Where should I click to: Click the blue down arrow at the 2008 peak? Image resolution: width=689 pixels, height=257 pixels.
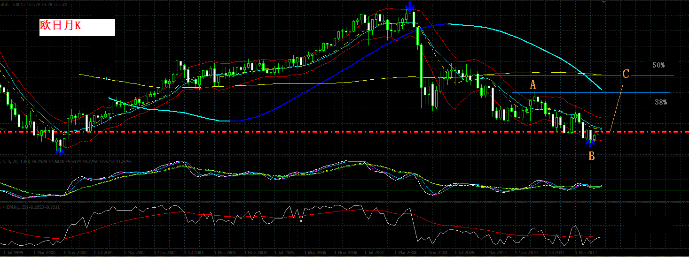pyautogui.click(x=410, y=6)
